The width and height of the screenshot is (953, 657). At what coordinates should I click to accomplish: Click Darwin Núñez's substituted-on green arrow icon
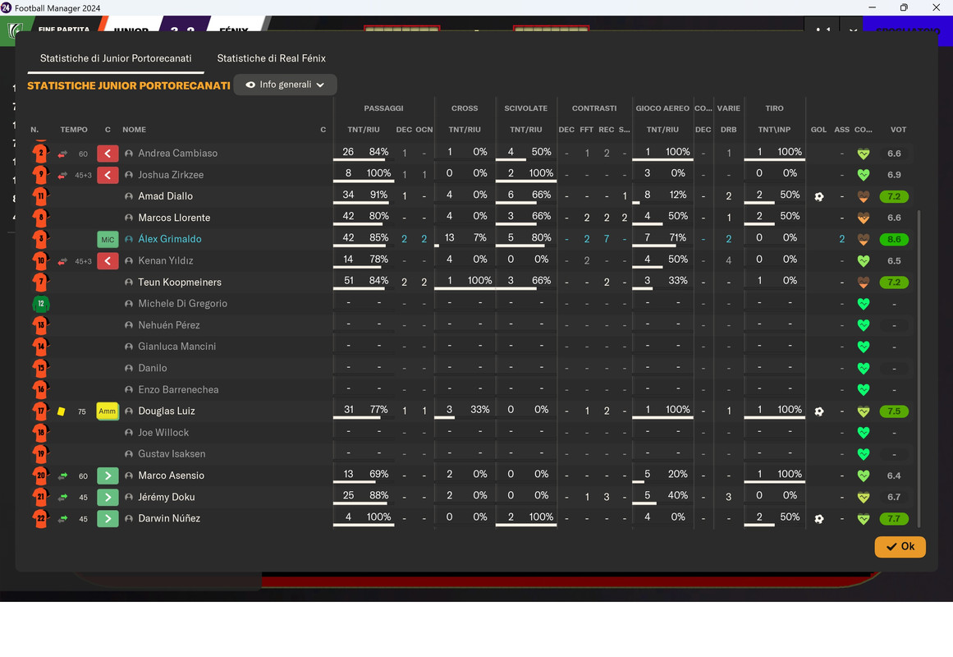(108, 519)
